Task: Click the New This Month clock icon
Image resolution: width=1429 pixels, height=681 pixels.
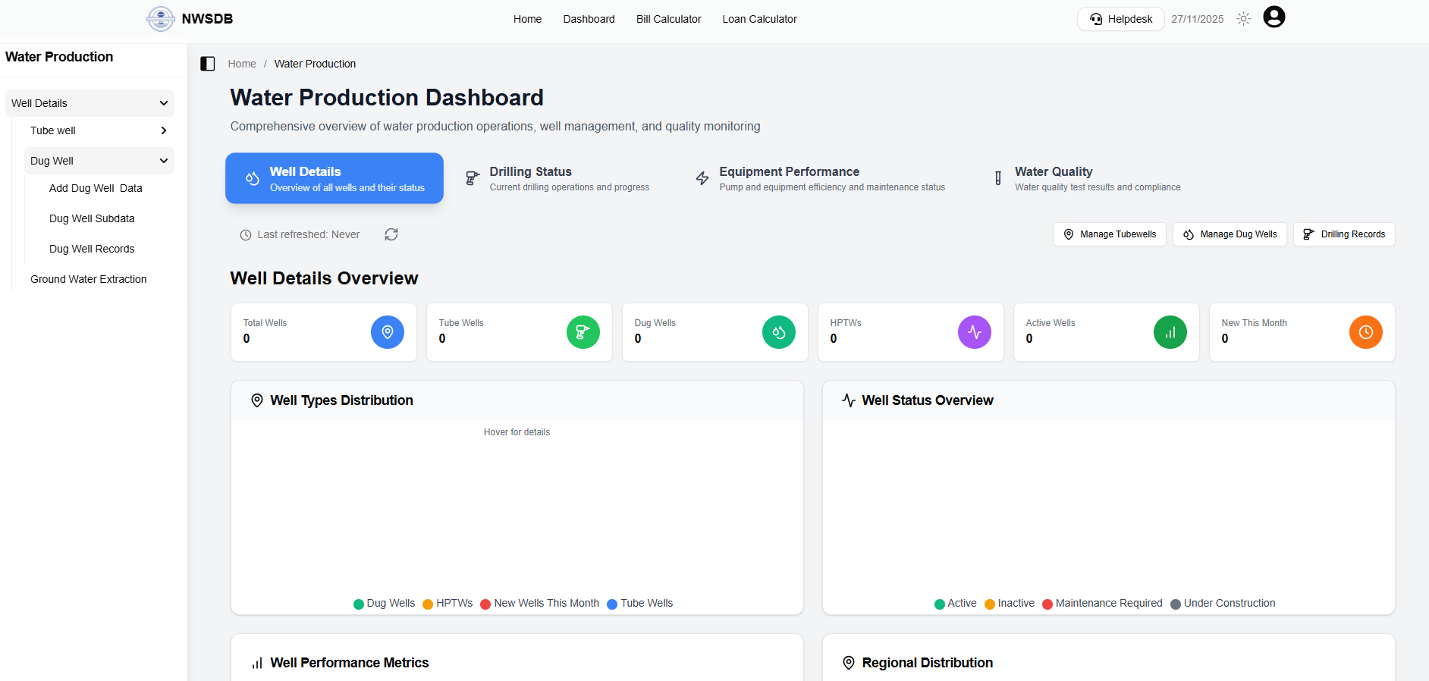Action: 1366,332
